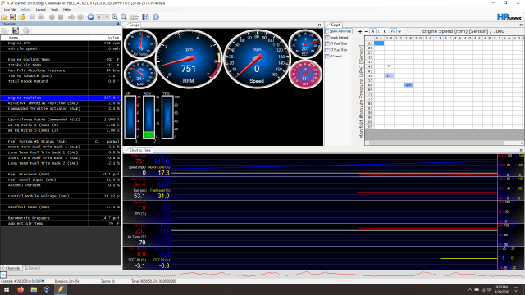Toggle the A mode button in the graph toolbar
The width and height of the screenshot is (525, 295).
[372, 31]
